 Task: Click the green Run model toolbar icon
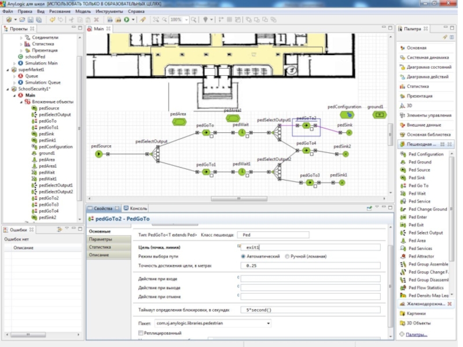(126, 20)
